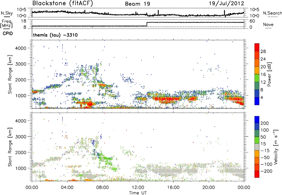Click the blue top of velocity colorbar

coord(257,120)
